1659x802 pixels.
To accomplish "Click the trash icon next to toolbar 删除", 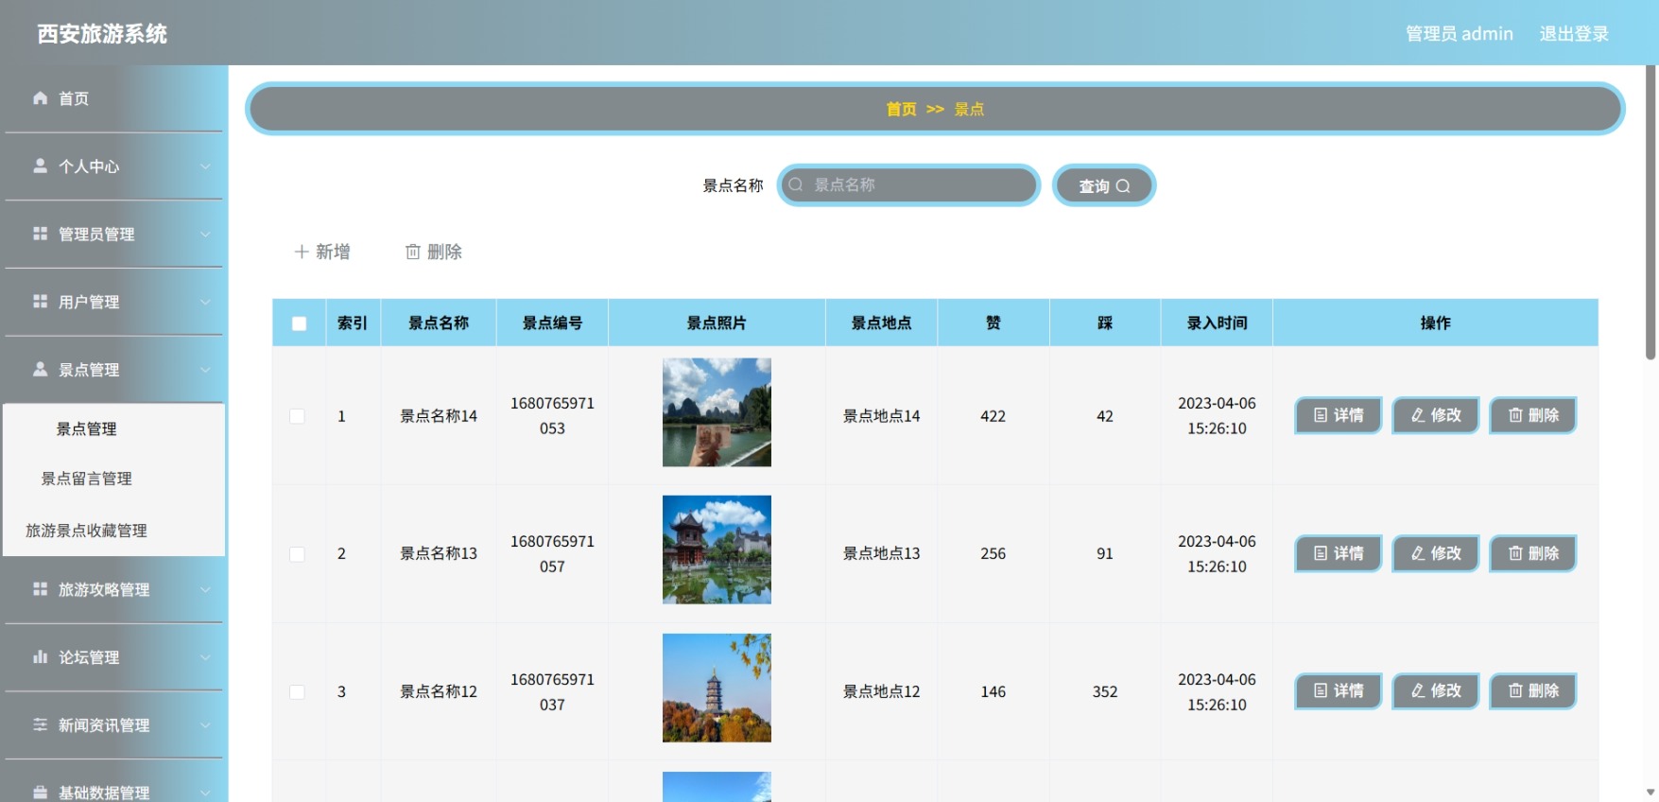I will [x=413, y=252].
